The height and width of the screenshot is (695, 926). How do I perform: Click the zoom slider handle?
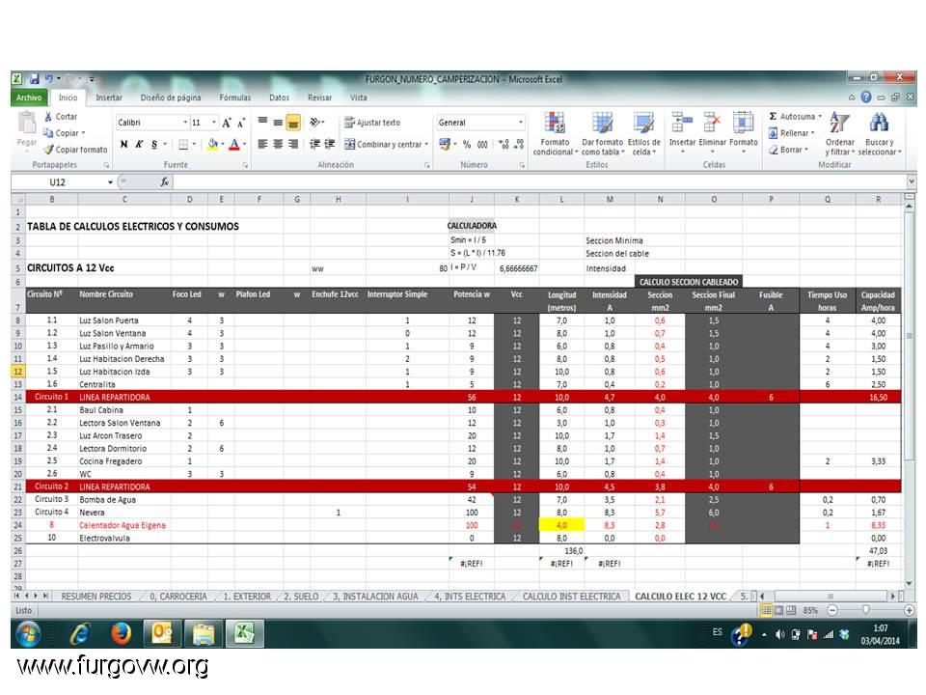(866, 609)
